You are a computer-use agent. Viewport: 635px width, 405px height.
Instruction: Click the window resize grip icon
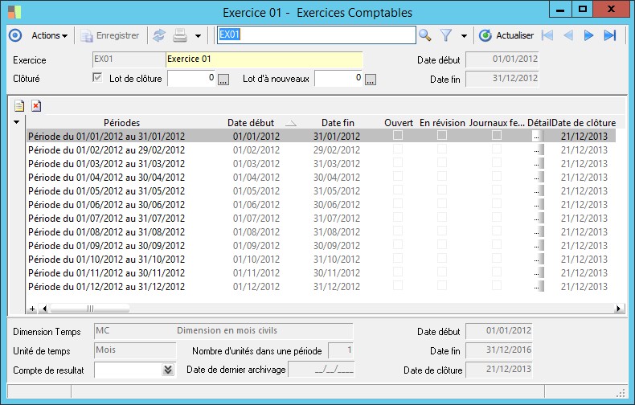pos(621,392)
